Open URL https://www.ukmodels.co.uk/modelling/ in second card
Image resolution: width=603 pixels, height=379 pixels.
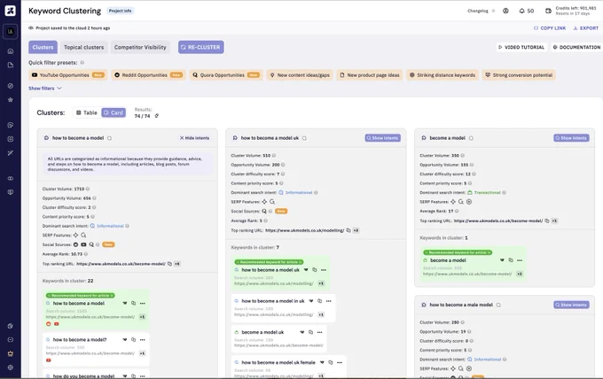pos(305,230)
